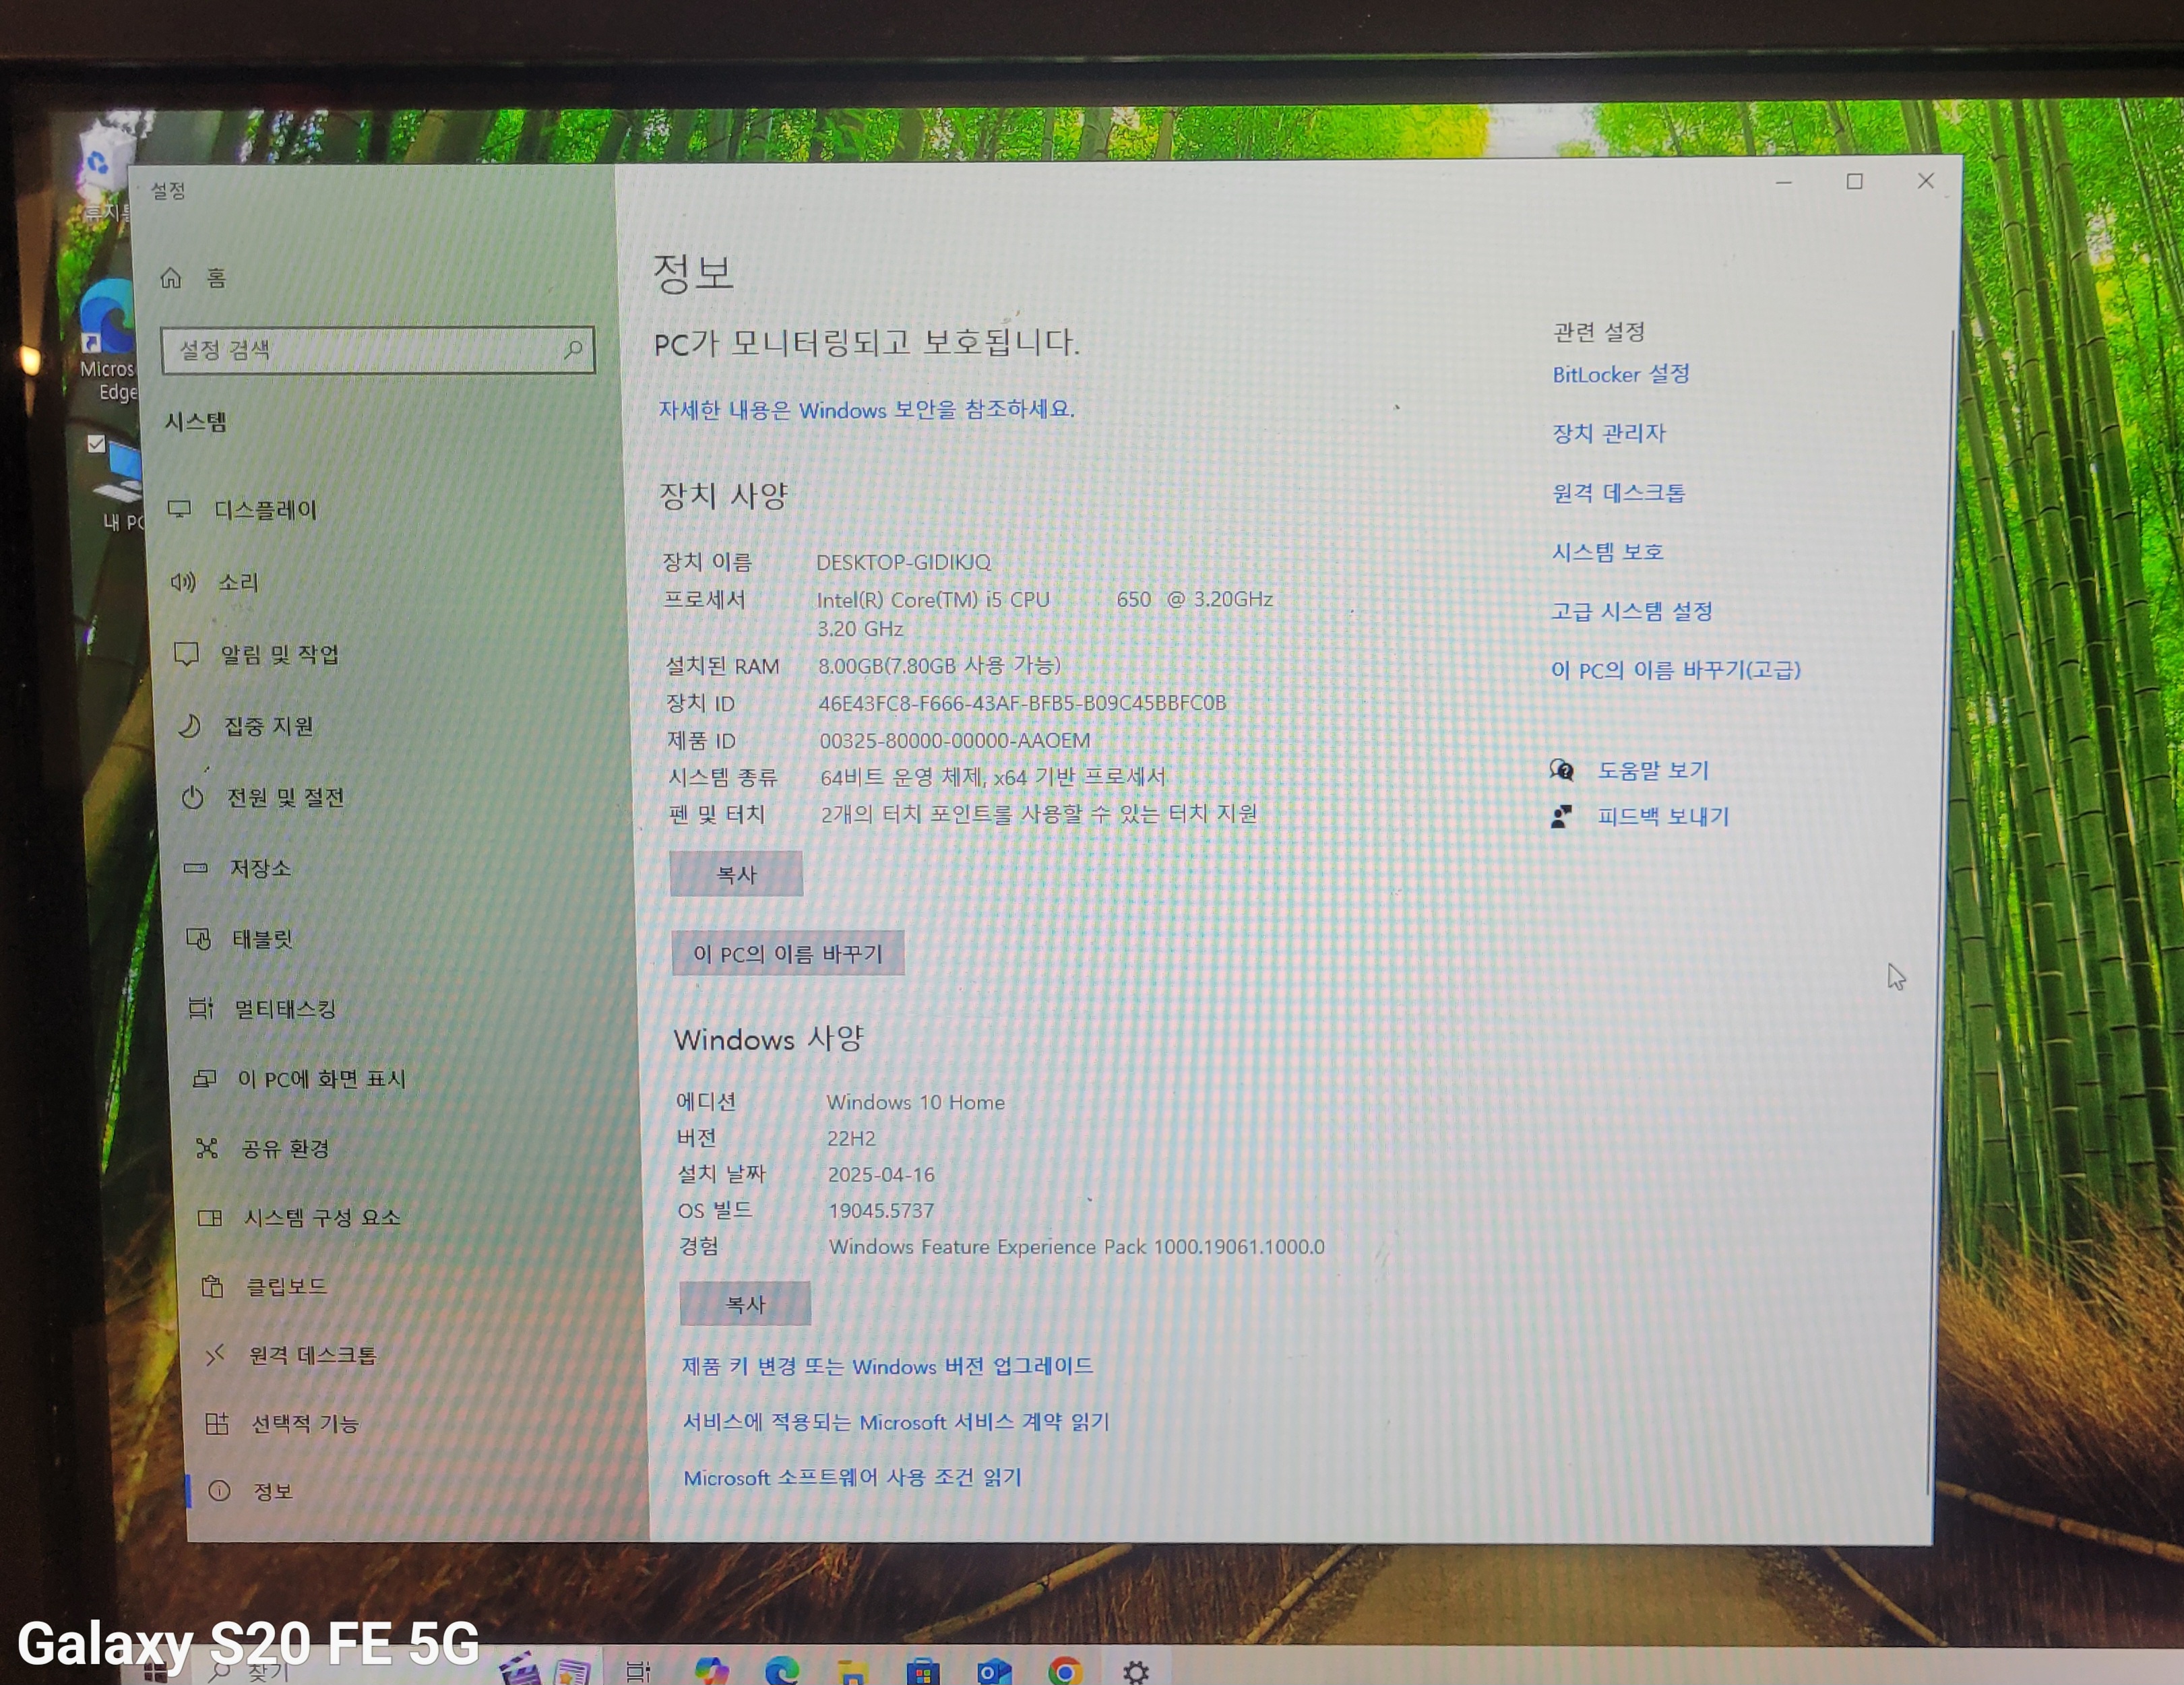Go to 홈 in Settings sidebar
Viewport: 2184px width, 1685px height.
[195, 278]
